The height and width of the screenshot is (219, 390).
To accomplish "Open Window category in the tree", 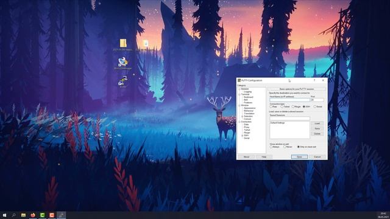I will pyautogui.click(x=245, y=105).
